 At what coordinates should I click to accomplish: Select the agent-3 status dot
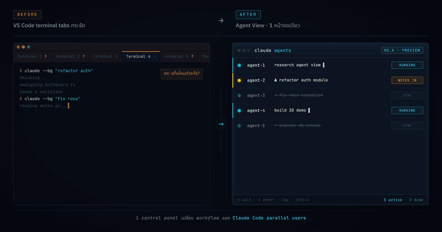(x=239, y=95)
